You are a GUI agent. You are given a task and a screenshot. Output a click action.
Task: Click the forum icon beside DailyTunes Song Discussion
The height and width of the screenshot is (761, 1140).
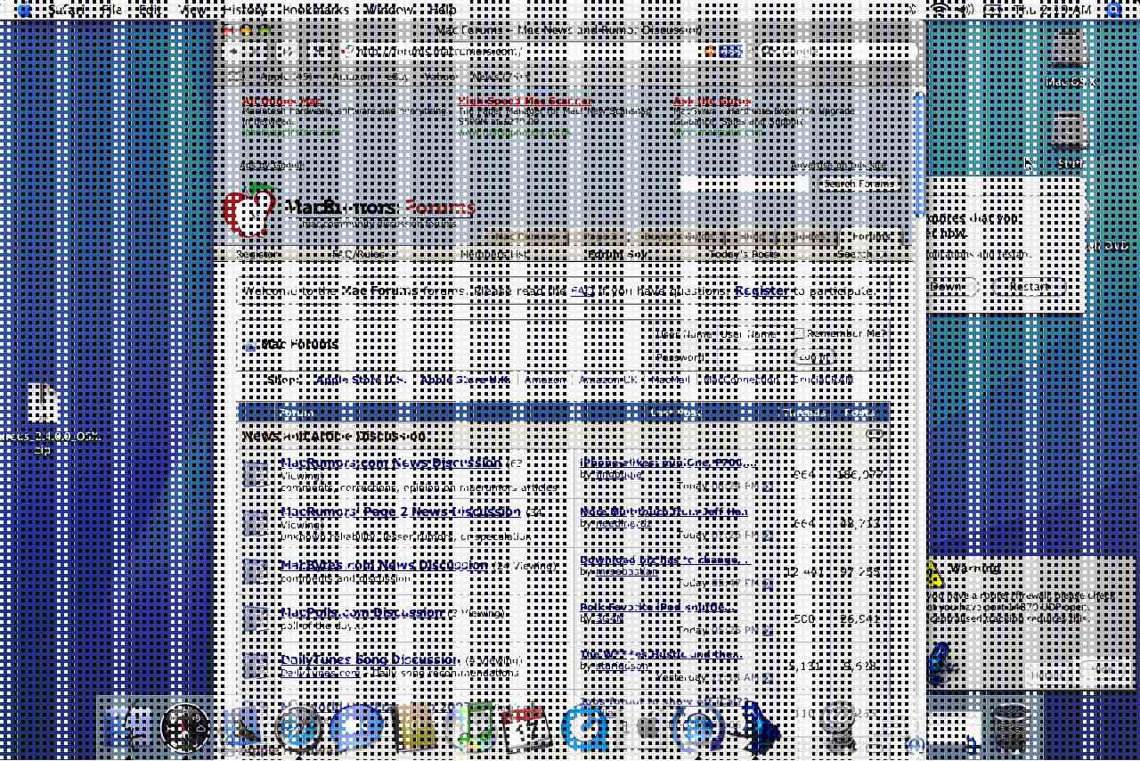point(255,666)
